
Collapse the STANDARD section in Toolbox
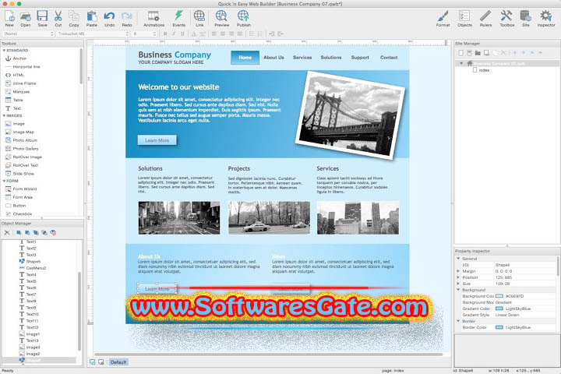pyautogui.click(x=4, y=51)
